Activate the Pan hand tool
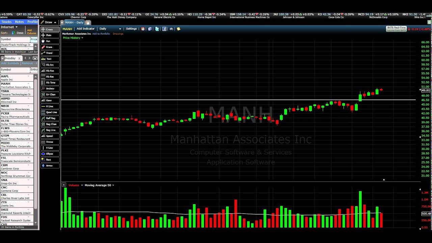 pyautogui.click(x=50, y=41)
